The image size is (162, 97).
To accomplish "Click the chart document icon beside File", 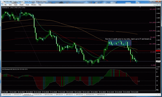I will 2,5.
